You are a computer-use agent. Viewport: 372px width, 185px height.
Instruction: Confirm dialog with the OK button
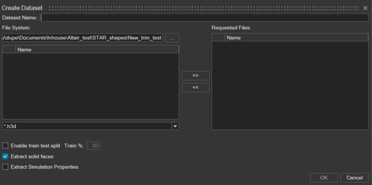coord(324,178)
